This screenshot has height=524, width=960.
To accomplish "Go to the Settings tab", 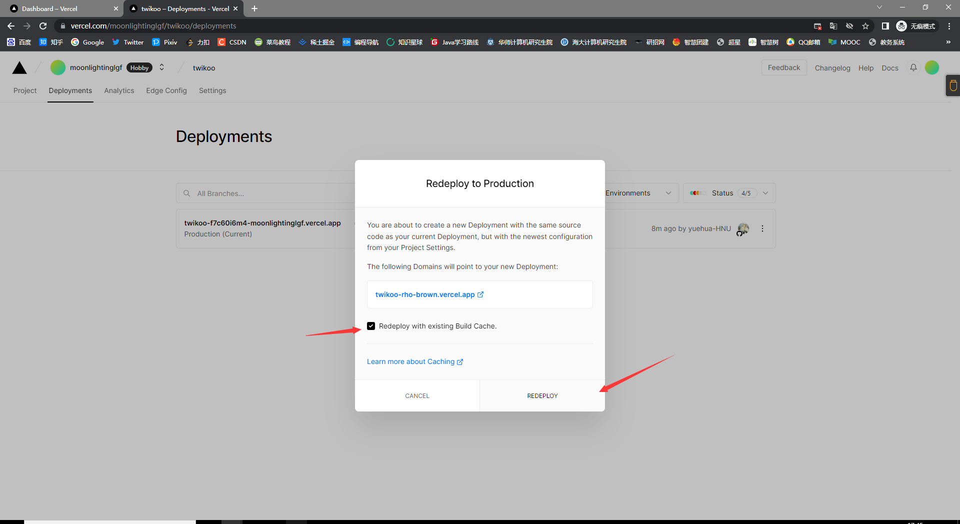I will click(x=212, y=90).
